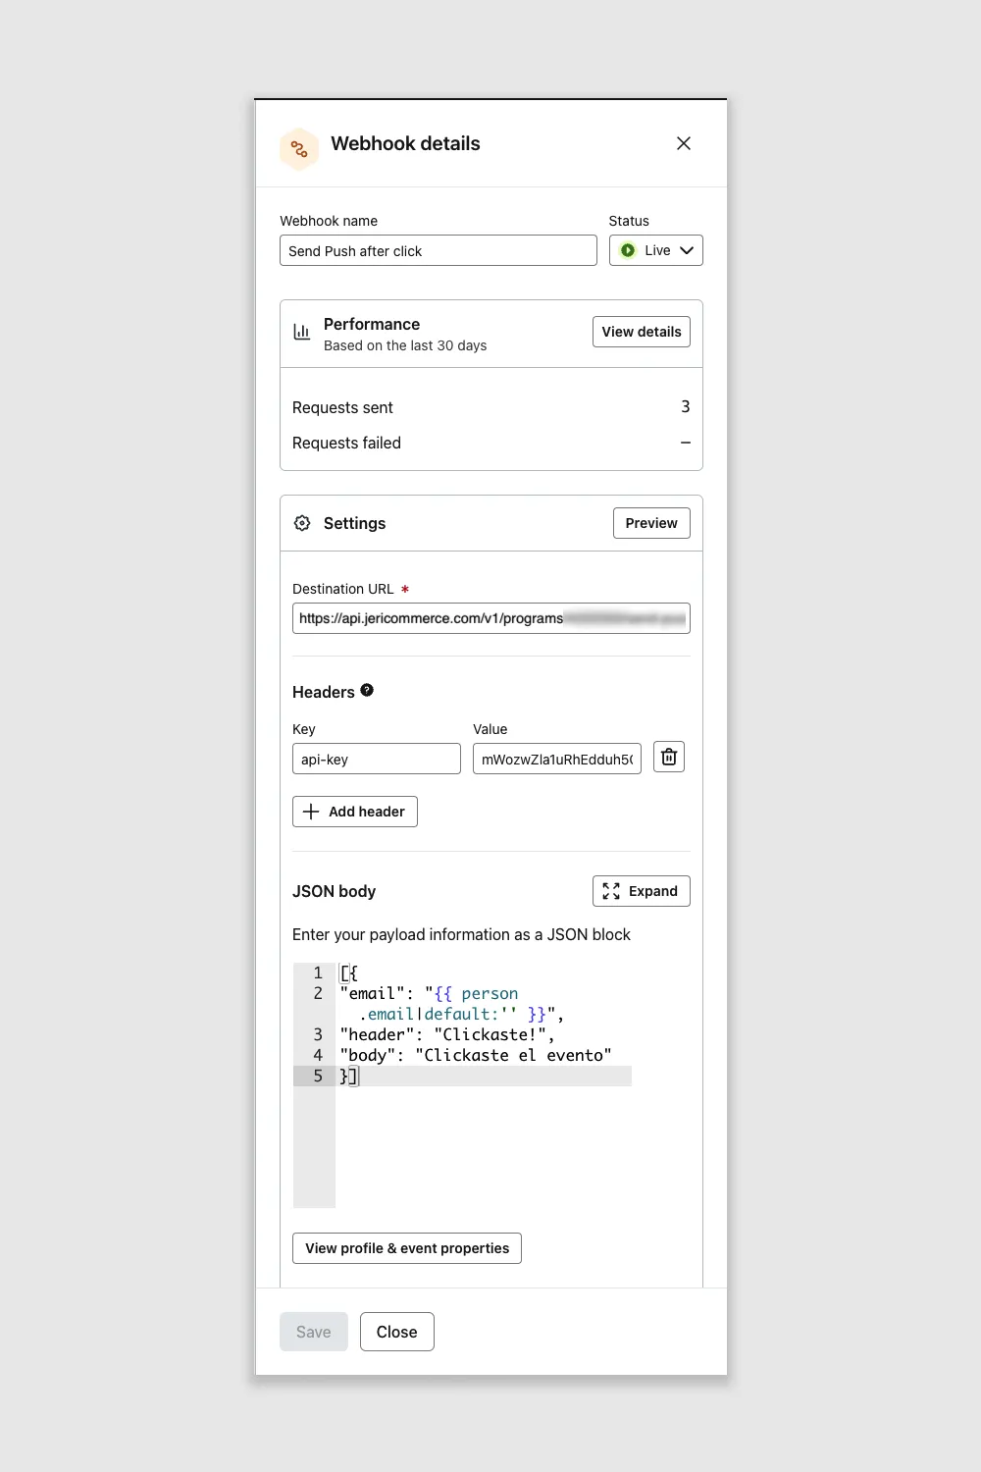Image resolution: width=981 pixels, height=1472 pixels.
Task: Click the Performance bar chart icon
Action: pos(302,333)
